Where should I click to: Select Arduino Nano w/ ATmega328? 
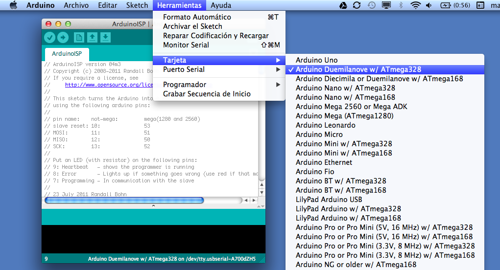385,88
